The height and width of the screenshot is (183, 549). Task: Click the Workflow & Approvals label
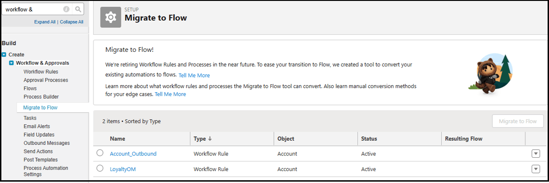pyautogui.click(x=42, y=63)
